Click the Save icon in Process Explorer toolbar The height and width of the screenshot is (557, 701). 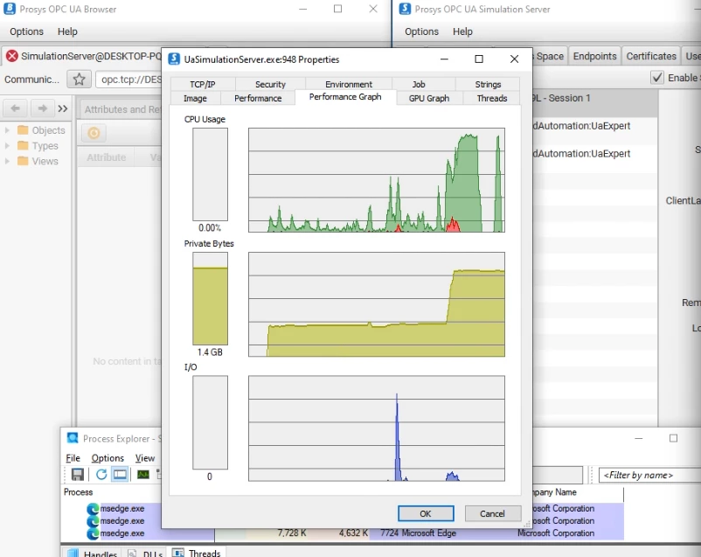[x=78, y=475]
